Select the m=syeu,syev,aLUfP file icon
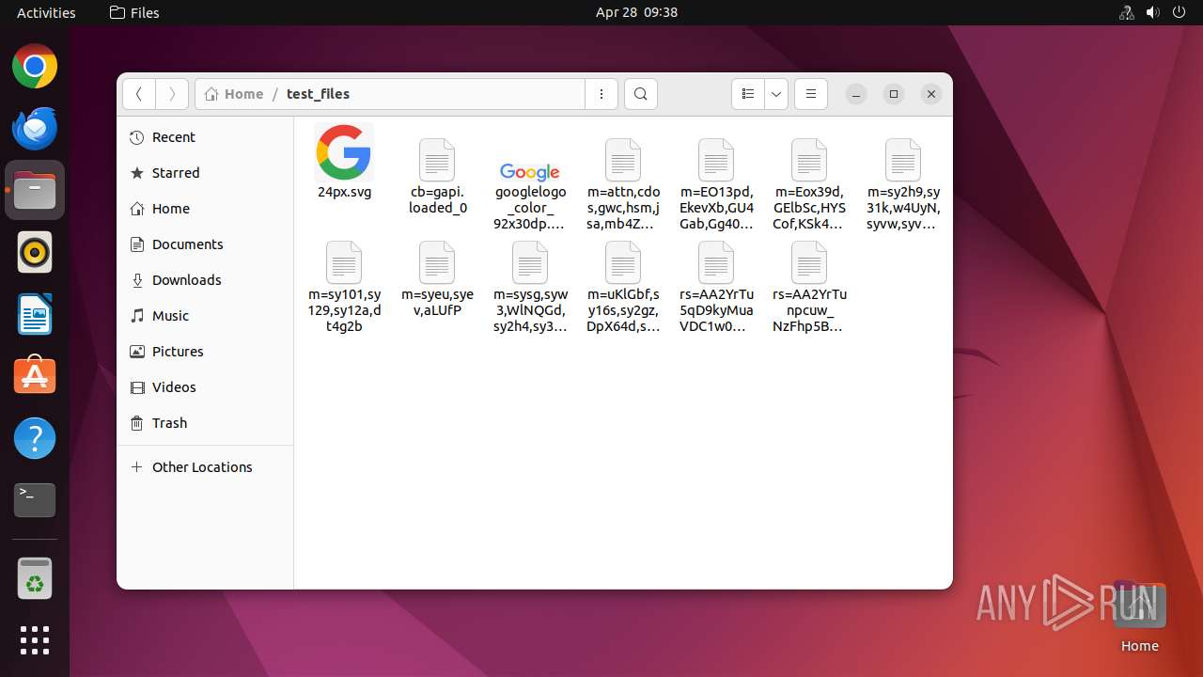 [437, 262]
